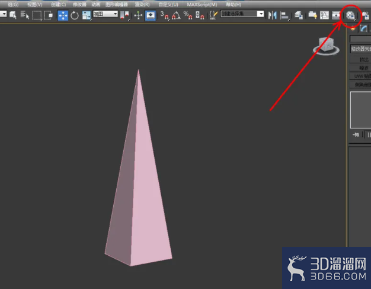Open the 视图(V) menu
Screen dimensions: 371x289
[x=34, y=5]
